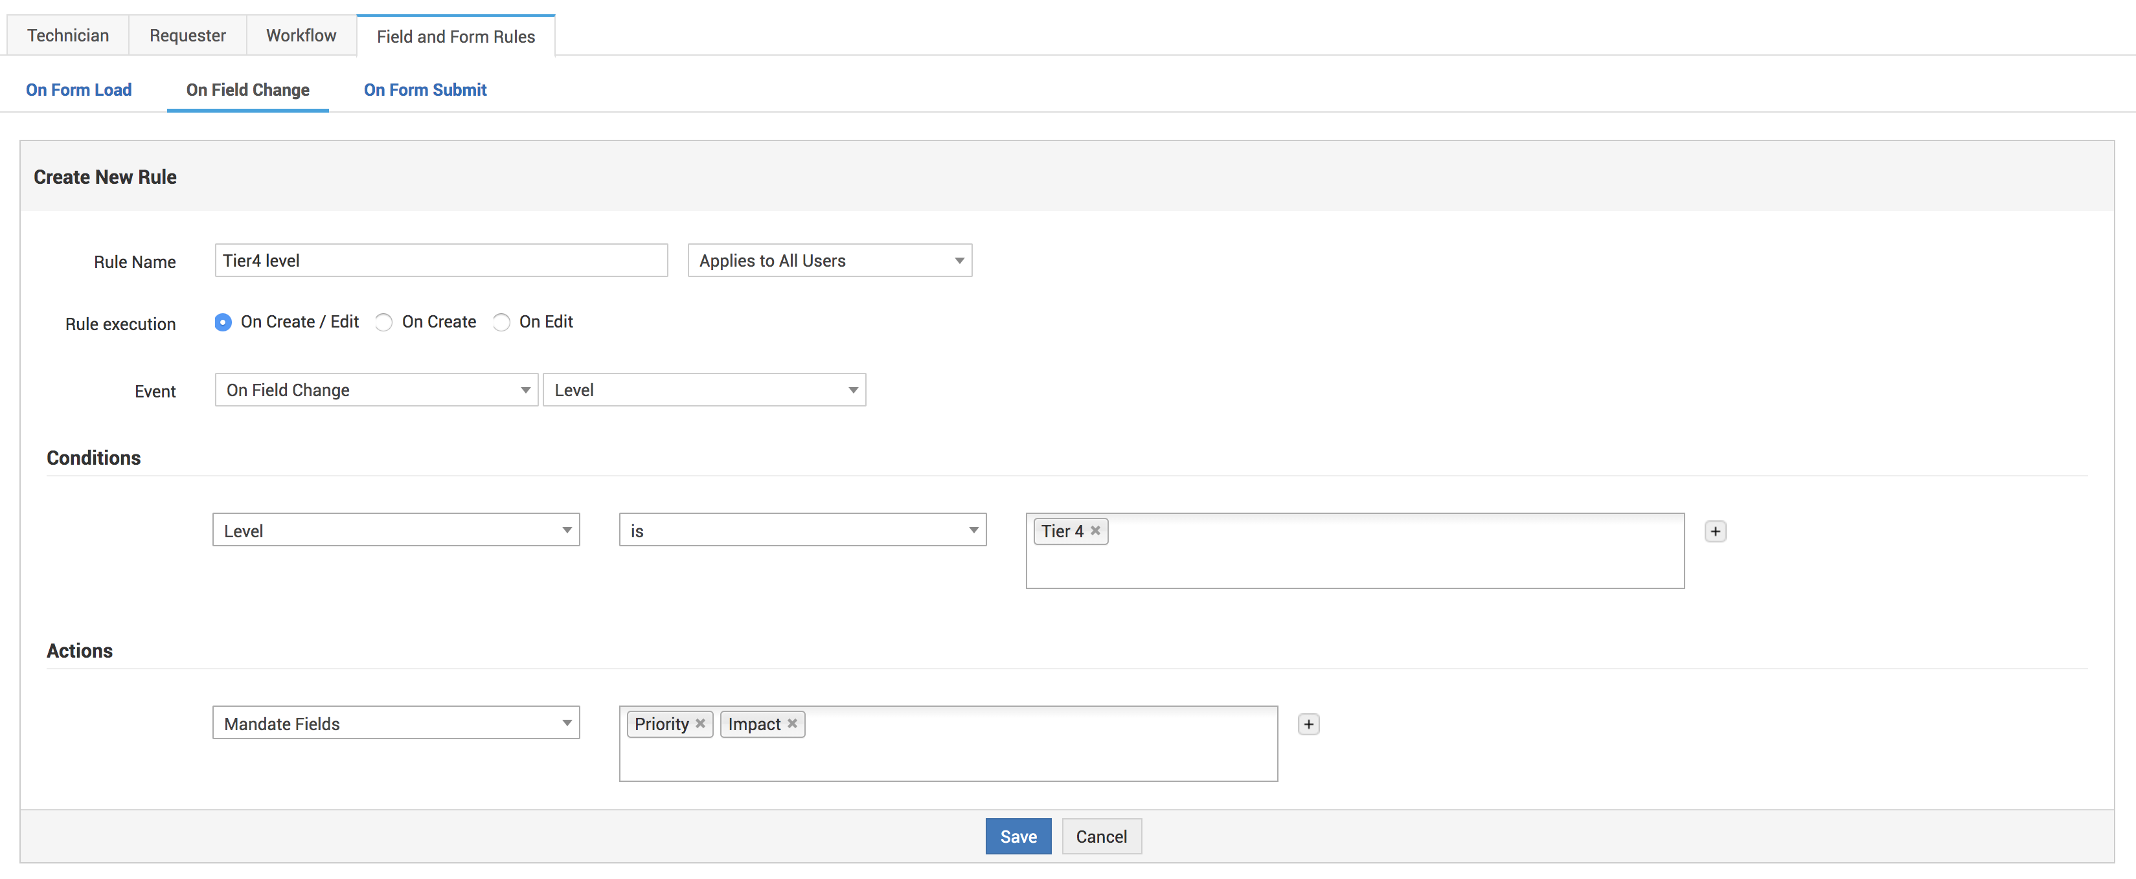Select On Create / Edit radio option

pyautogui.click(x=223, y=322)
